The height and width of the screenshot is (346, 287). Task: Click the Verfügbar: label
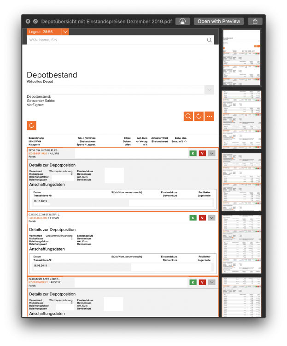click(35, 105)
